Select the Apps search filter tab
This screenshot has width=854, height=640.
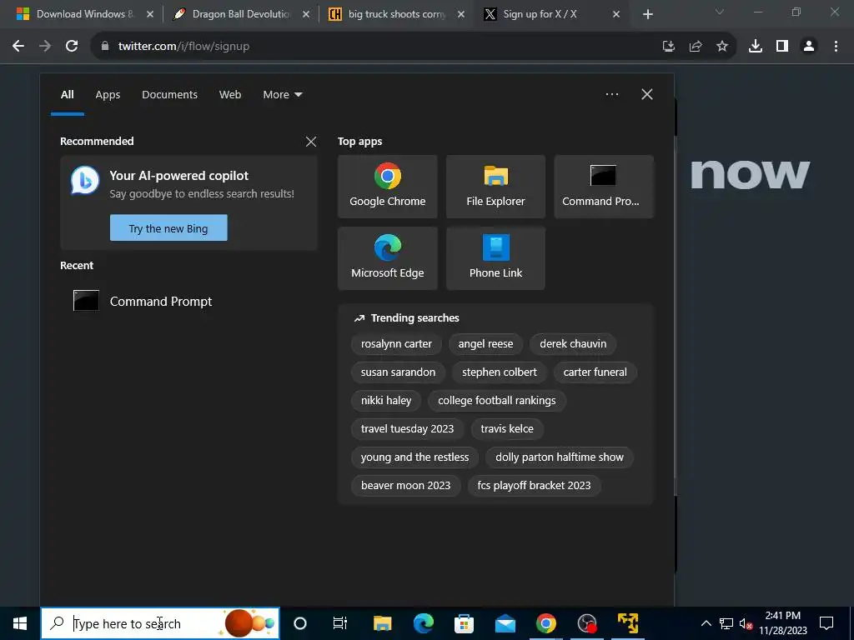108,95
